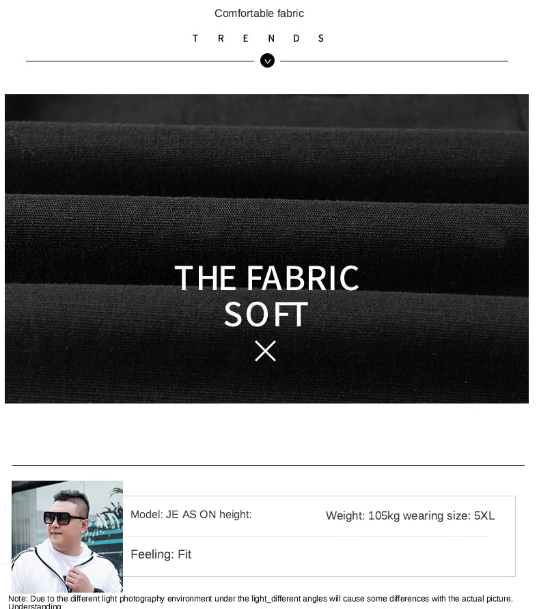Image resolution: width=539 pixels, height=609 pixels.
Task: Select the "Feeling: Fit" text
Action: click(x=161, y=554)
